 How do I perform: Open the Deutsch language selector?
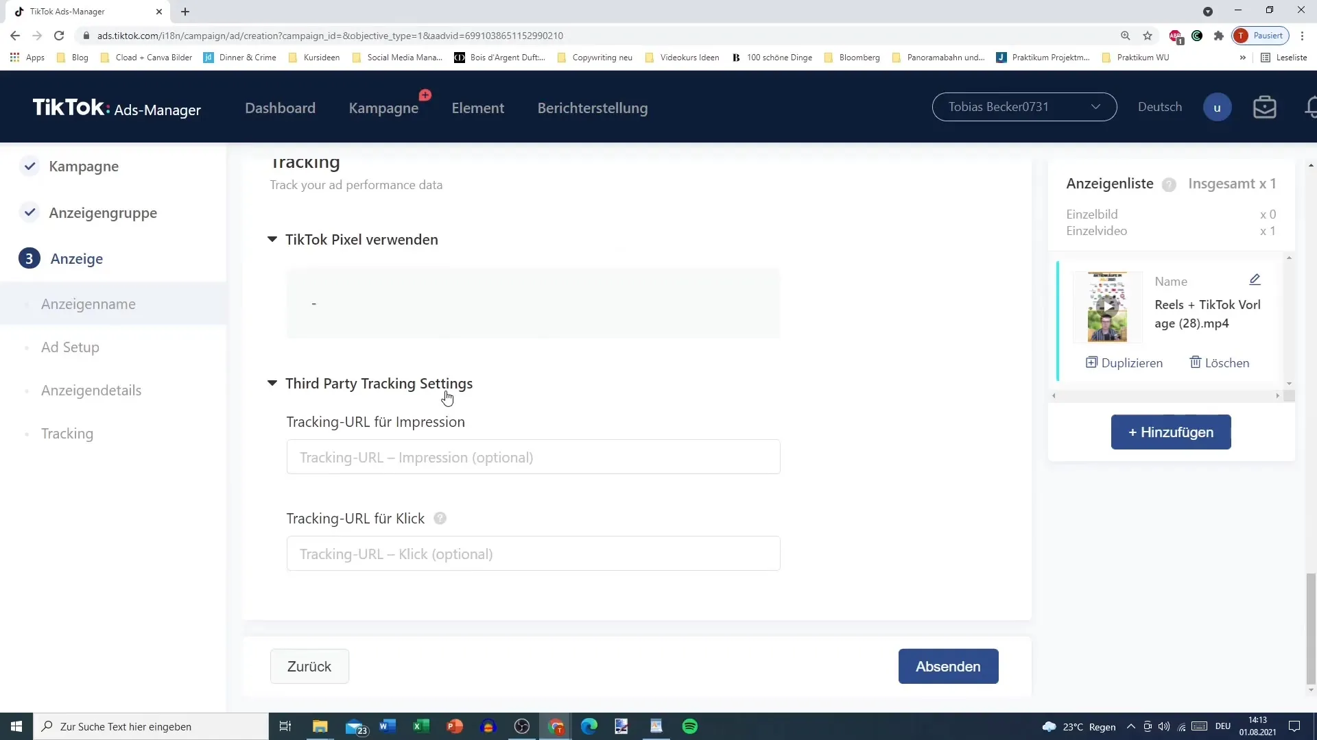tap(1159, 107)
